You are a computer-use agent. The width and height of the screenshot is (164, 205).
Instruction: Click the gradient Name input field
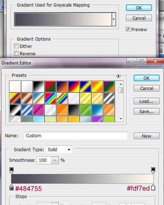75,136
